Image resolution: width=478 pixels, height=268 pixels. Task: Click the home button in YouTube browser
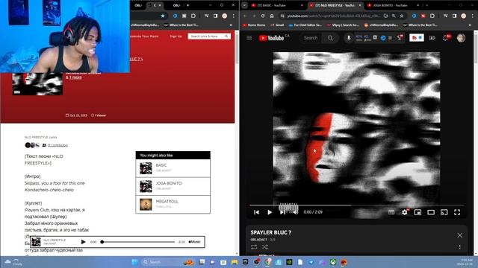(x=272, y=16)
